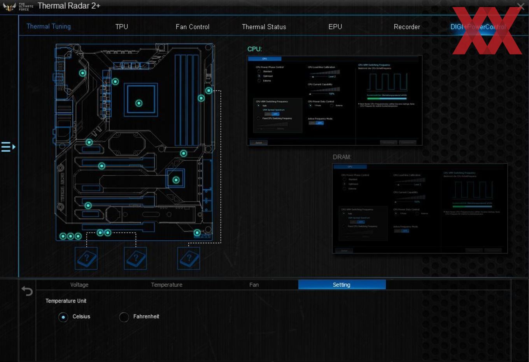This screenshot has width=529, height=362.
Task: Select the sensor dot on the first long PCIe slot
Action: point(102,166)
